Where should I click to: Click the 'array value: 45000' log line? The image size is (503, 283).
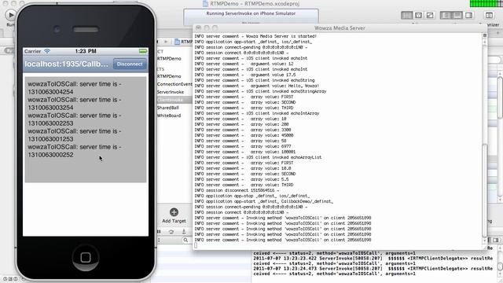click(244, 135)
